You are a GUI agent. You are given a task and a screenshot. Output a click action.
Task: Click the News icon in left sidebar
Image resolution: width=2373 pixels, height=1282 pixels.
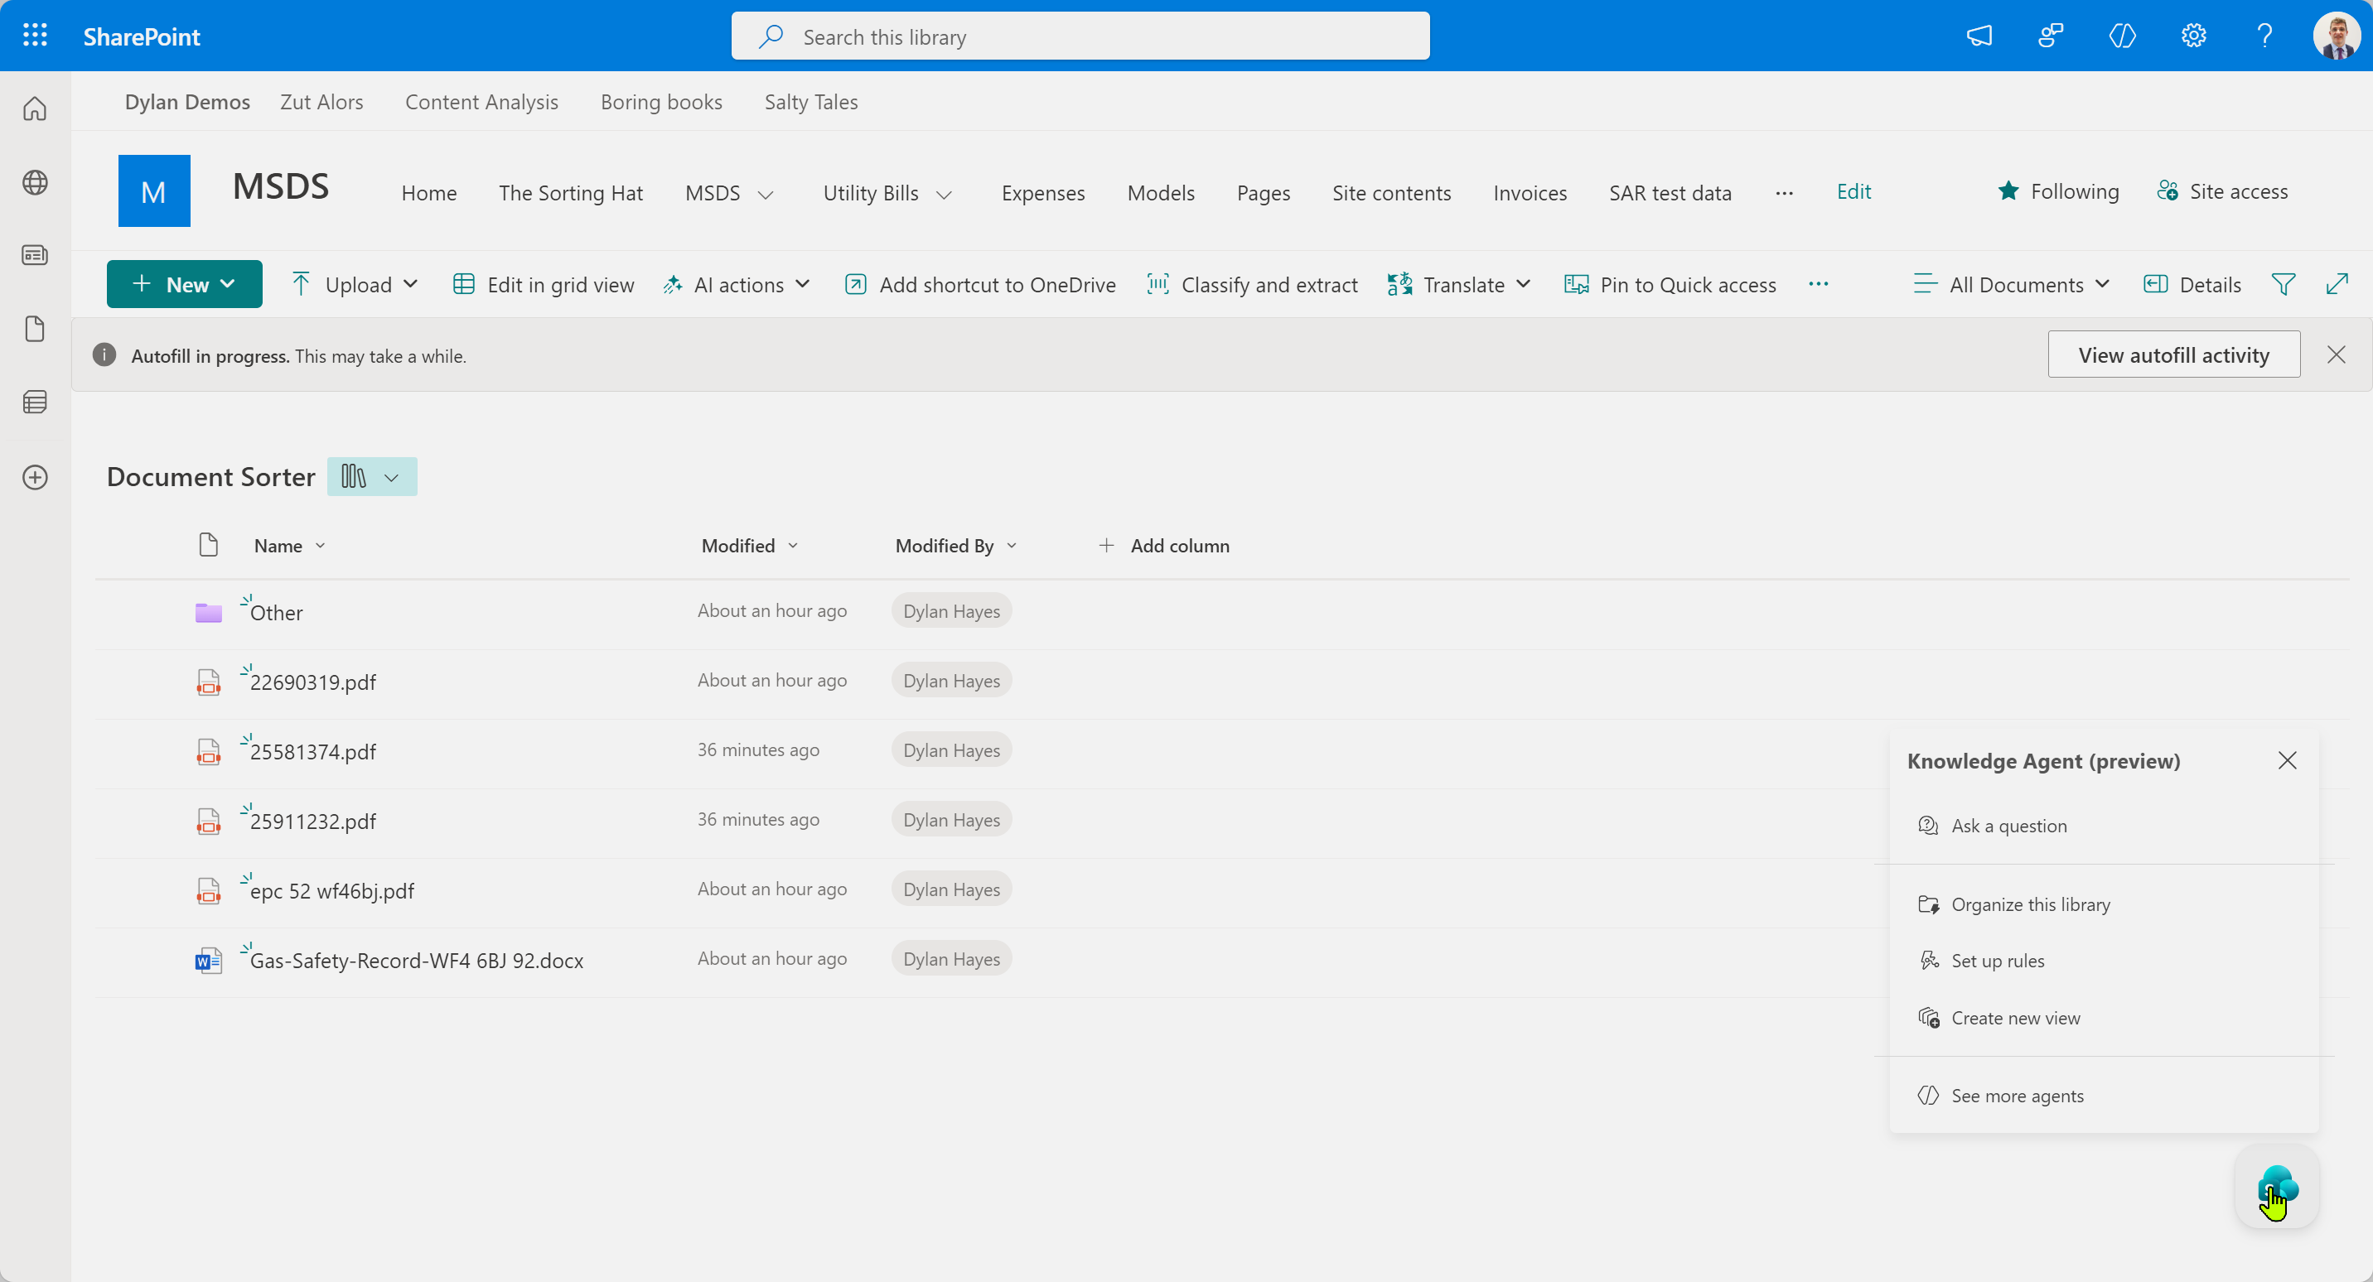coord(34,255)
